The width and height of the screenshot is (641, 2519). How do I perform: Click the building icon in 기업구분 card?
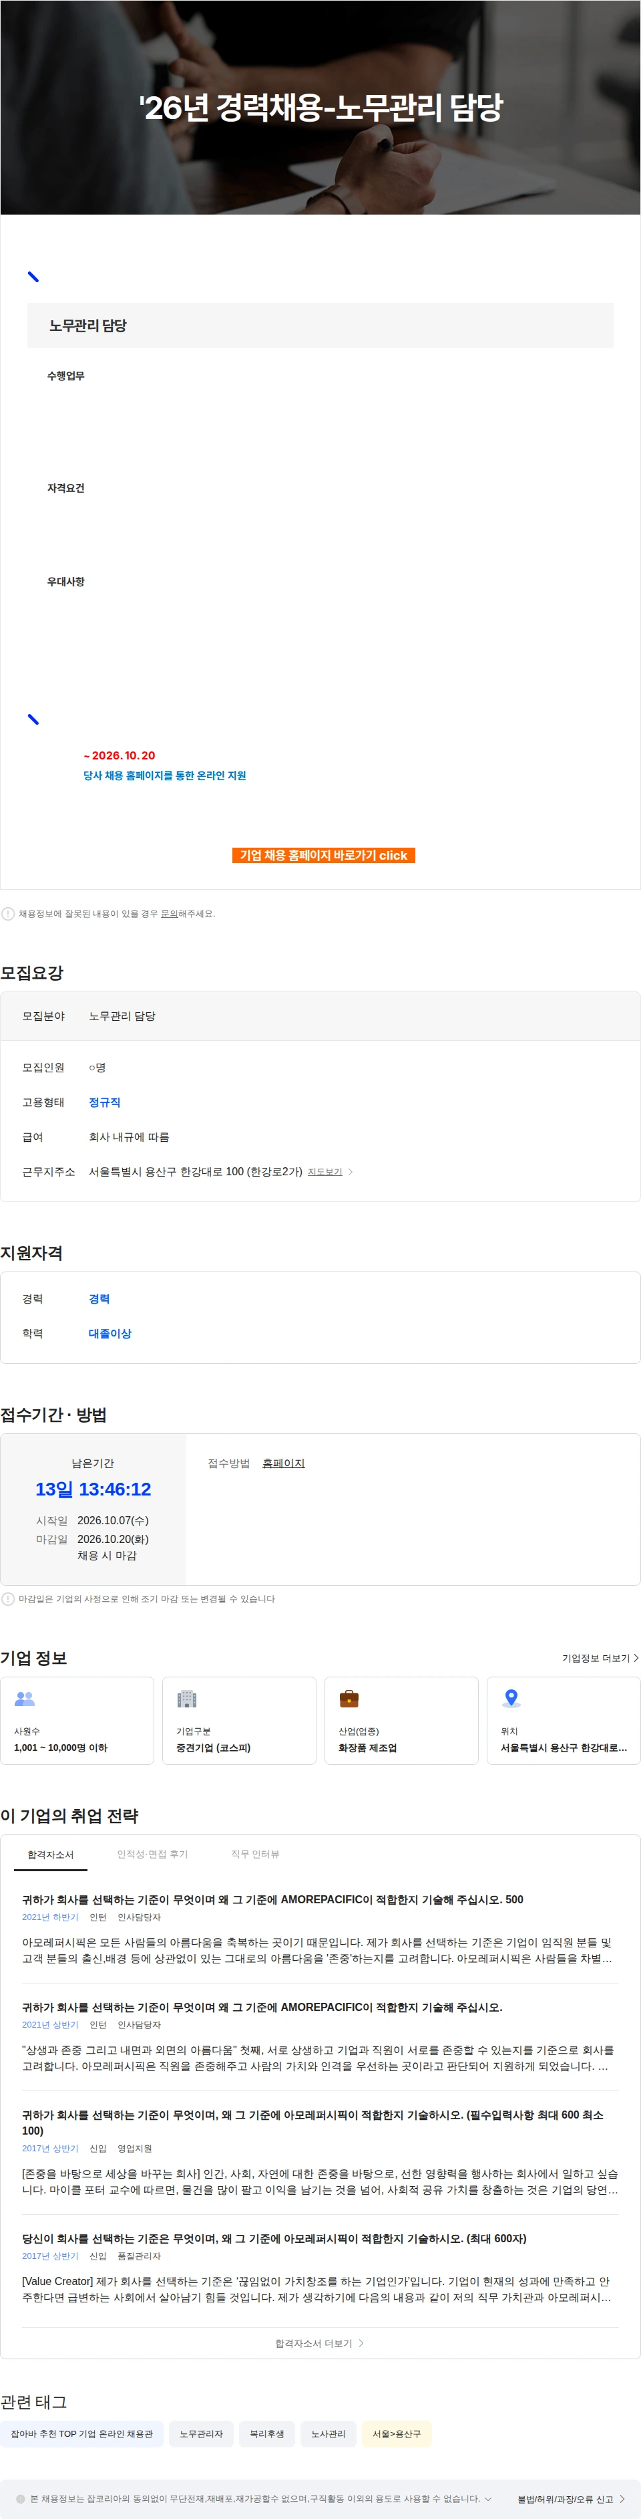(x=187, y=1699)
